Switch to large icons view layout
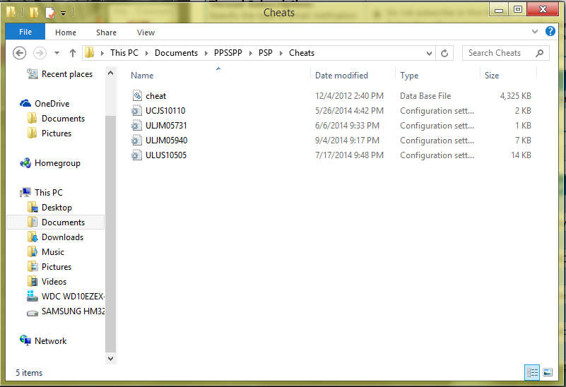This screenshot has height=387, width=566. coord(547,372)
